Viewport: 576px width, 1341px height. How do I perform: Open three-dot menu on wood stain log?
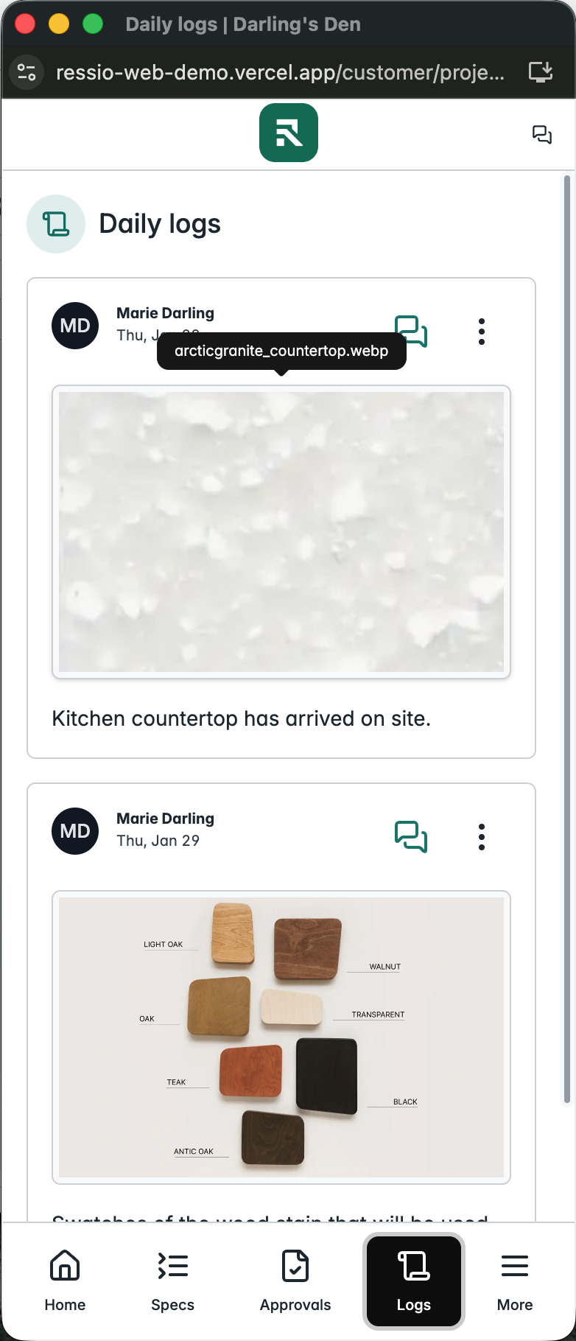pos(482,837)
